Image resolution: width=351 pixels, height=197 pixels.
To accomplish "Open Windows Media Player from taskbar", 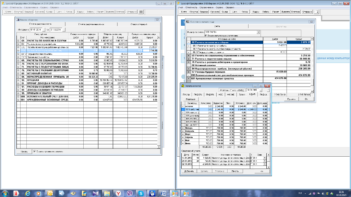I will tap(38, 193).
